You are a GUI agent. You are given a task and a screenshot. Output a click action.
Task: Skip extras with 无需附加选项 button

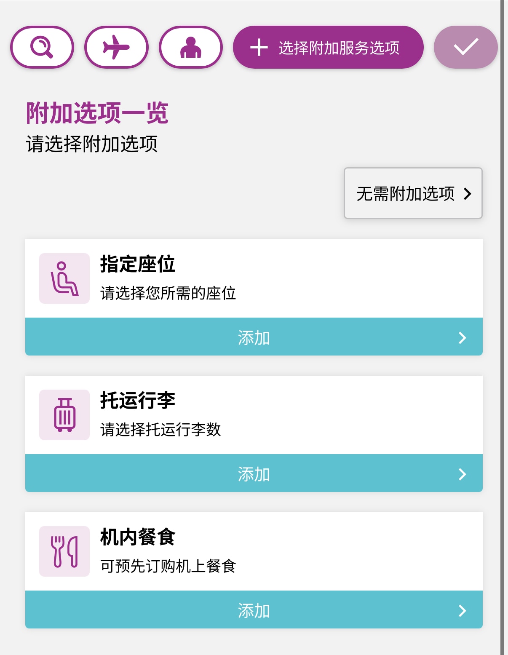coord(413,193)
